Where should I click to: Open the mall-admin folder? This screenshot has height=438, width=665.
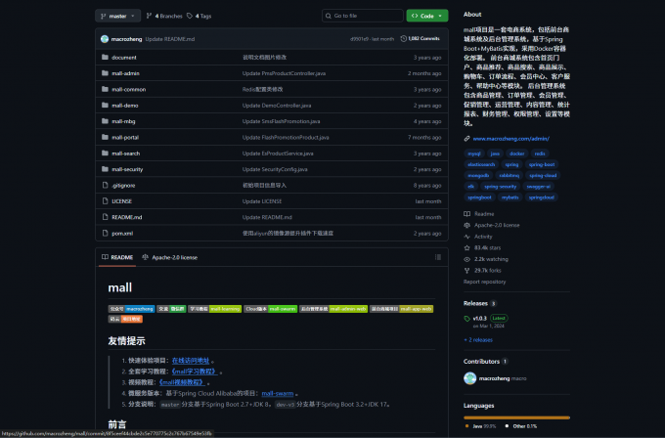[125, 73]
